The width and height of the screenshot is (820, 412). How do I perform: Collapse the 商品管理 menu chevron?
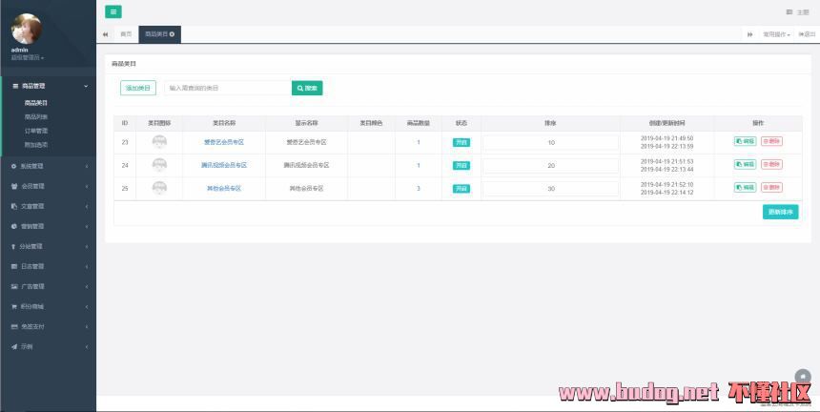(x=86, y=86)
